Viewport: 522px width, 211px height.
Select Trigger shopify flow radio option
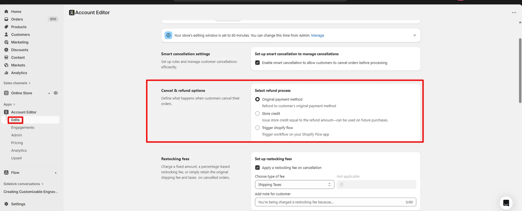tap(257, 128)
